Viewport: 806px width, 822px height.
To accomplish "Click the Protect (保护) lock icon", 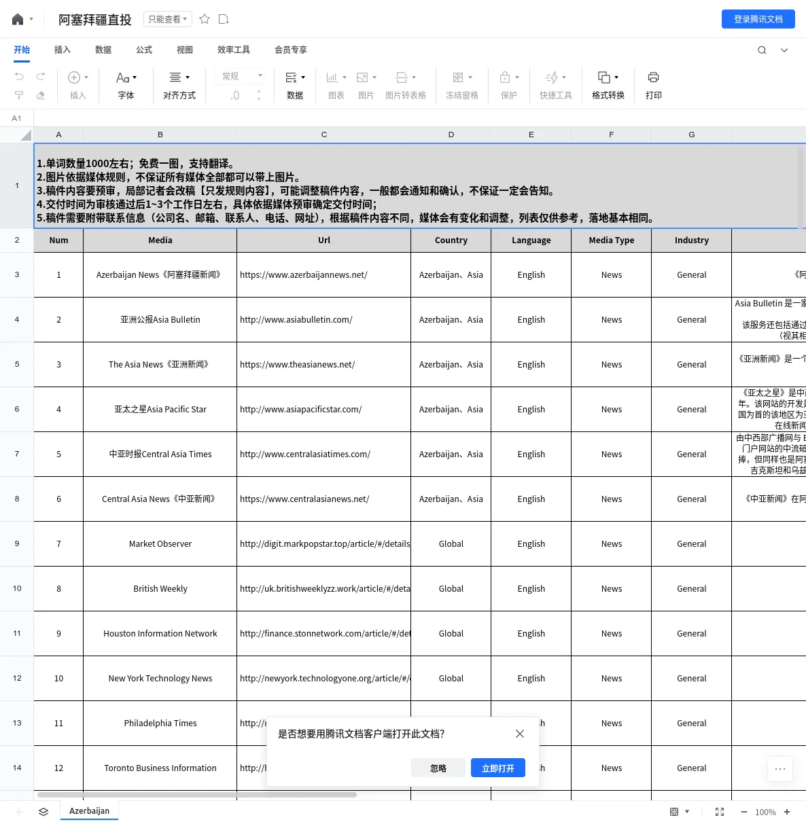I will tap(505, 77).
